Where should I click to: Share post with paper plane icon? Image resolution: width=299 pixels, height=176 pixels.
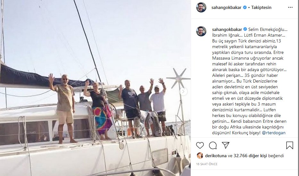click(225, 145)
